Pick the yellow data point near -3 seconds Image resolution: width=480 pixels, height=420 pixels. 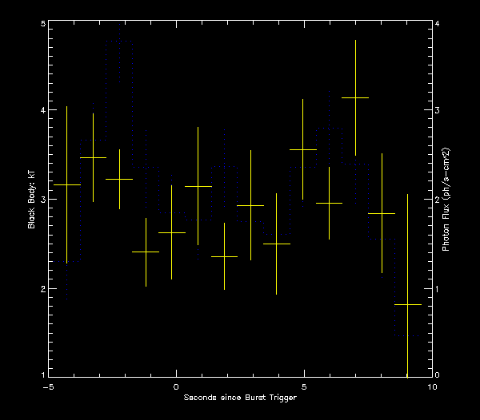click(x=94, y=157)
